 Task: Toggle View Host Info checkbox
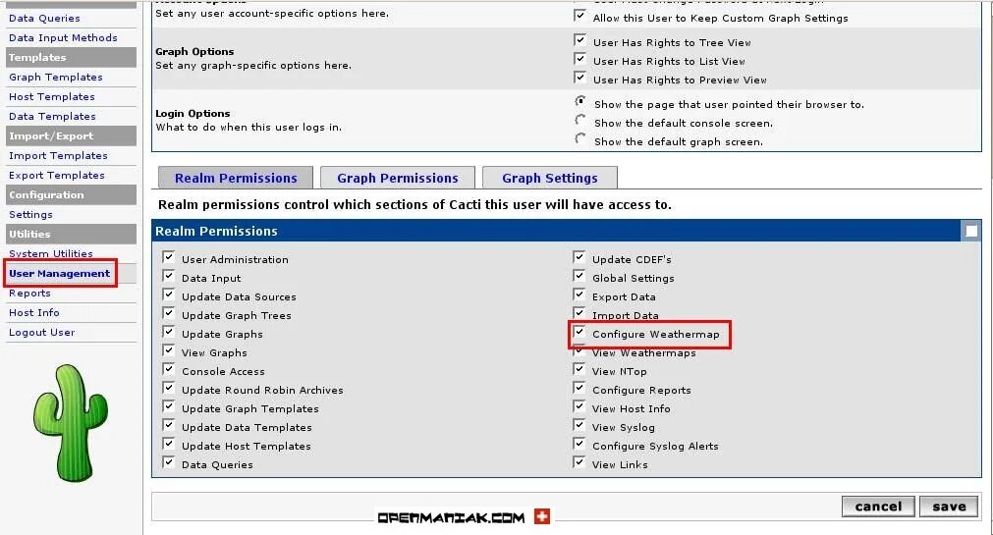579,406
